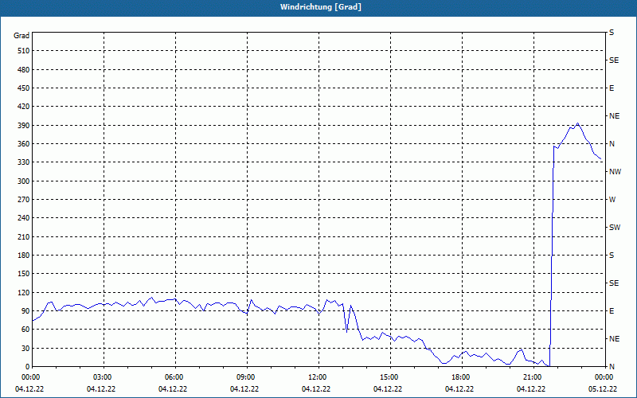Screen dimensions: 637x398
Task: Select the 300 degree tick label
Action: 24,181
